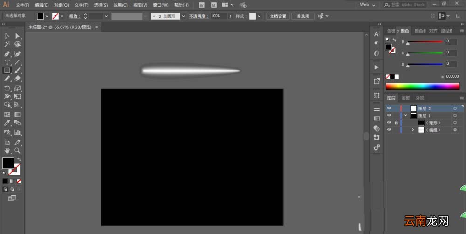Open the fill color dropdown arrow

(47, 16)
